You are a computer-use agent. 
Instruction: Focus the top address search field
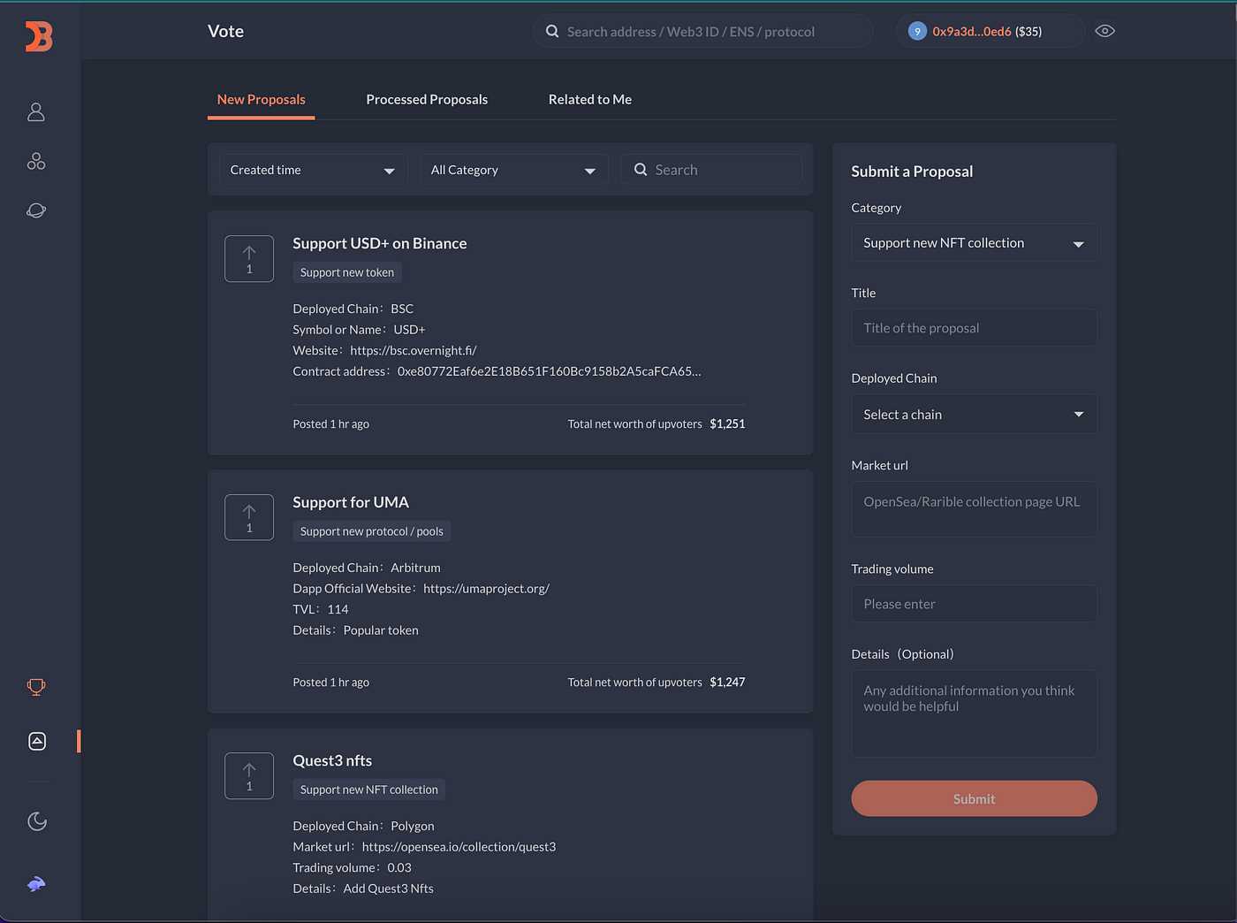(702, 31)
